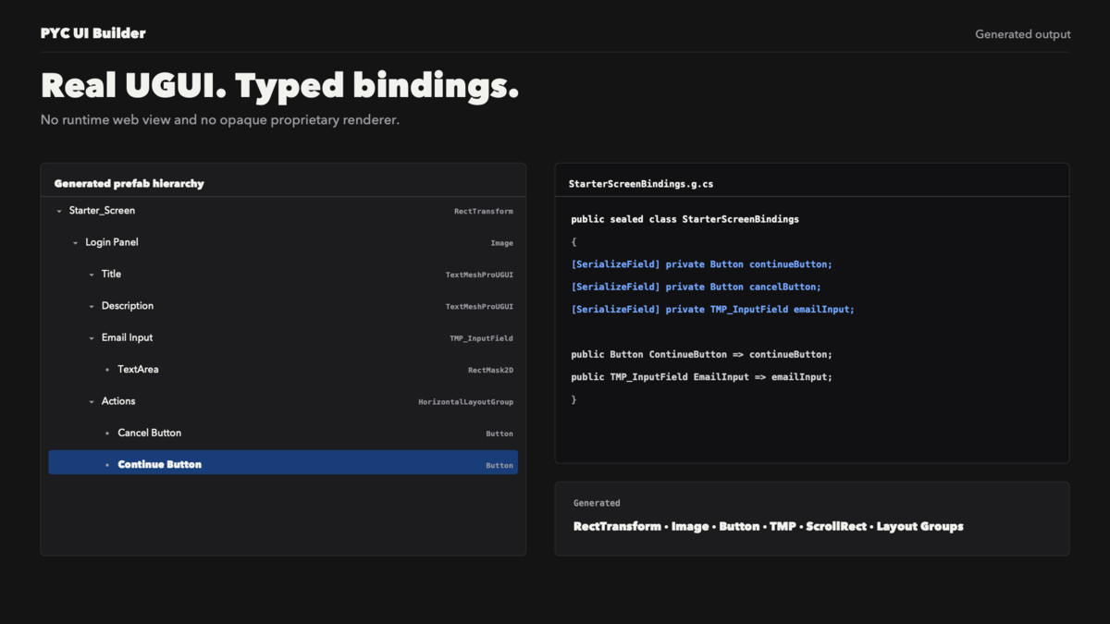Click the public ContinueButton property line
Screen dimensions: 1110x624
(702, 354)
